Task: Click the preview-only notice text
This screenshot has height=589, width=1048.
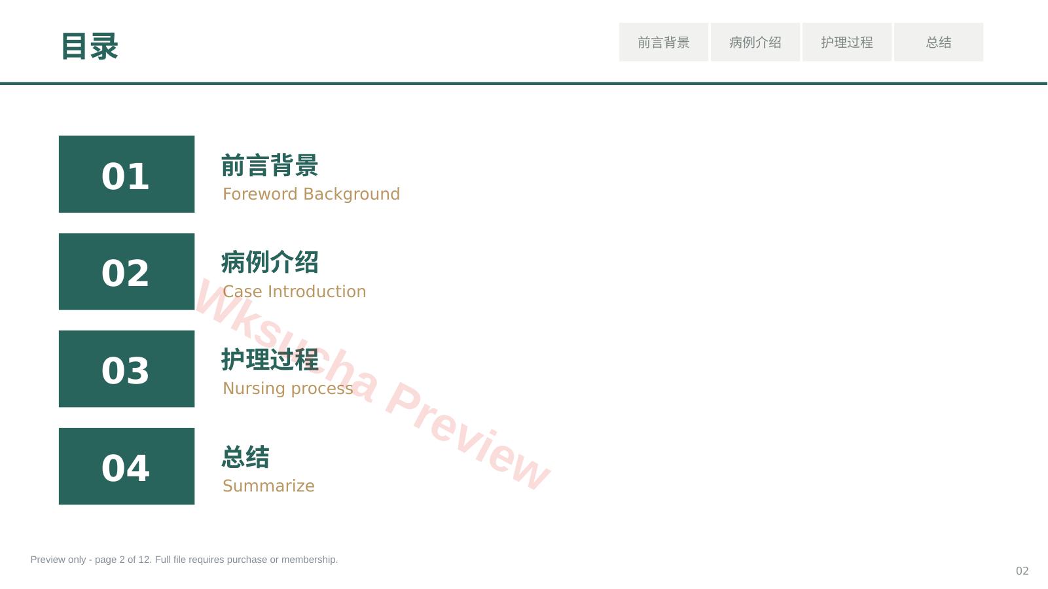Action: (184, 560)
